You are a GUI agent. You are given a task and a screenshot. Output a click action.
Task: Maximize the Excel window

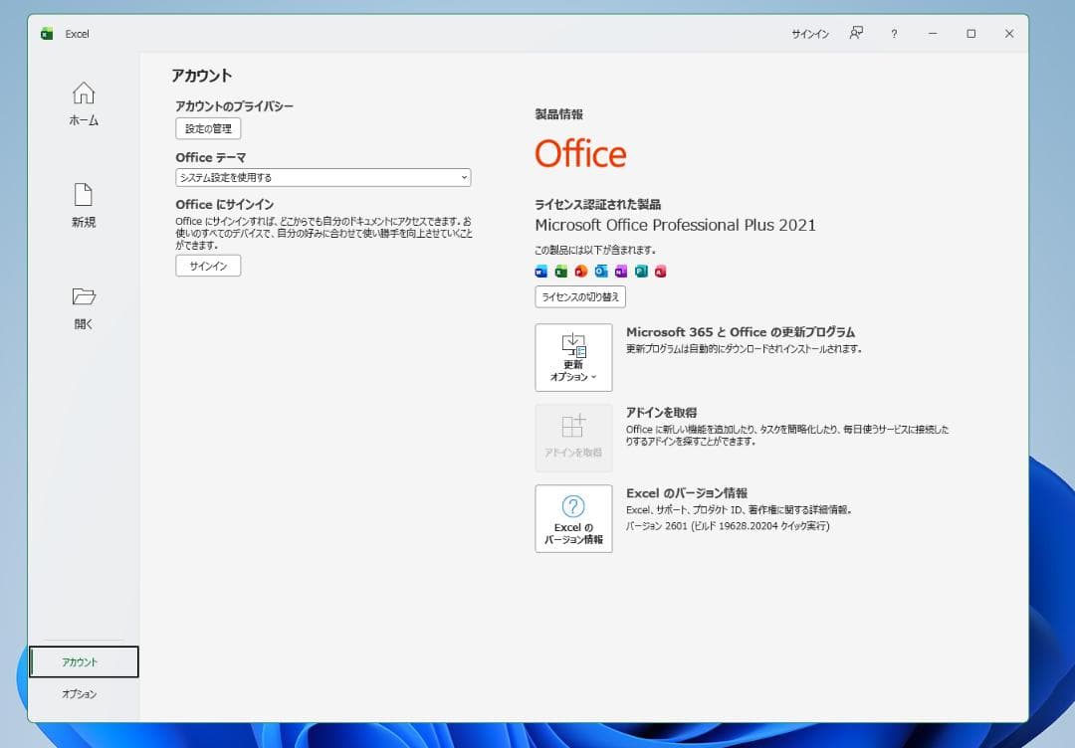pyautogui.click(x=970, y=34)
